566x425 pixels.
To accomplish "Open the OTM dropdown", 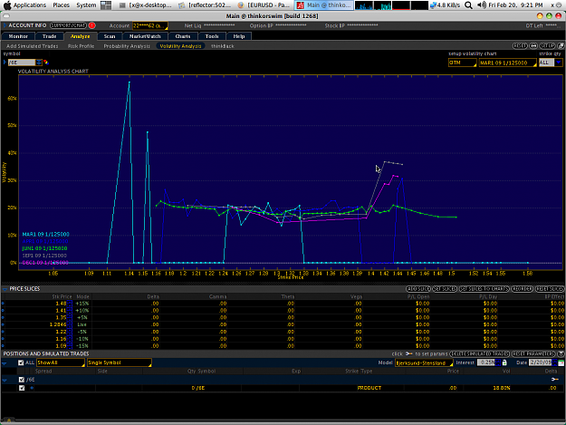I will click(x=463, y=63).
